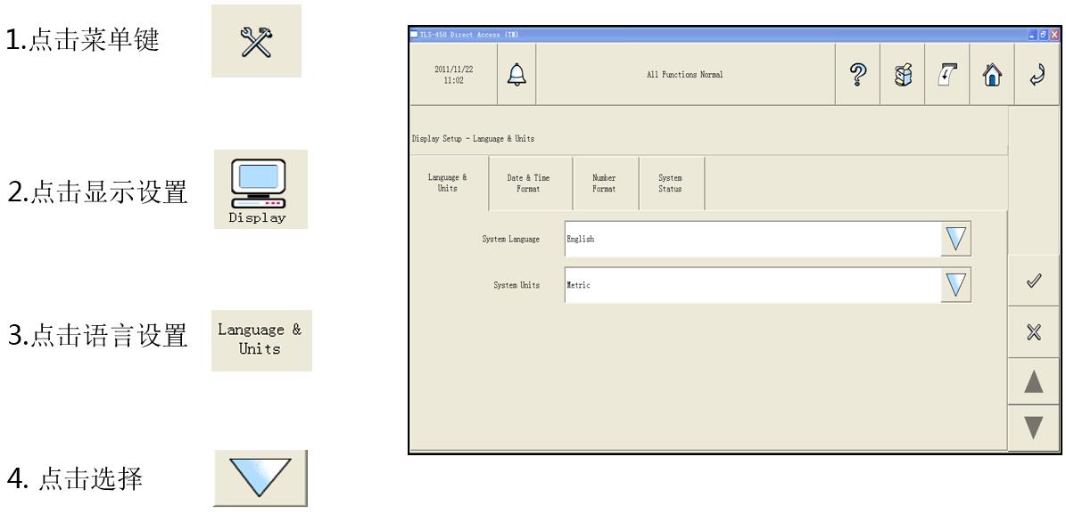Expand the System Units dropdown arrow
Image resolution: width=1066 pixels, height=514 pixels.
956,285
